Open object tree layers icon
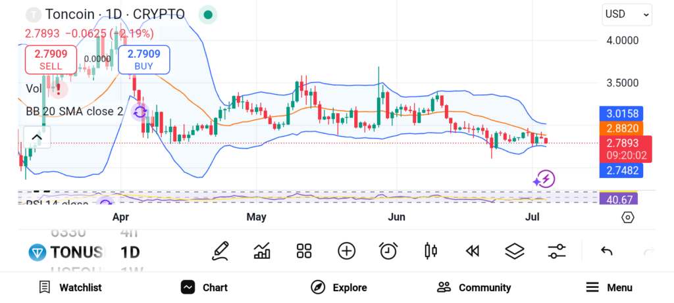 click(x=515, y=251)
